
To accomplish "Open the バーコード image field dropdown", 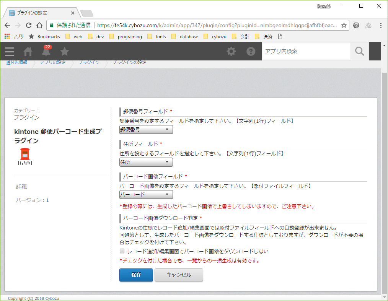I will click(146, 195).
